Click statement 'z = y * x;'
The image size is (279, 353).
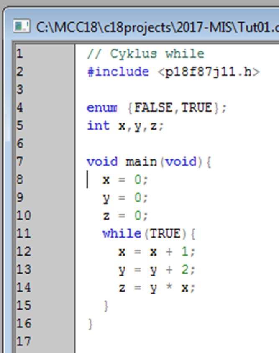point(156,288)
